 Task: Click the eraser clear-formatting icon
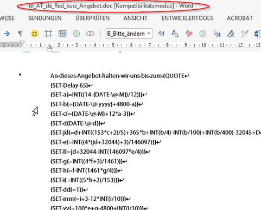(189, 34)
